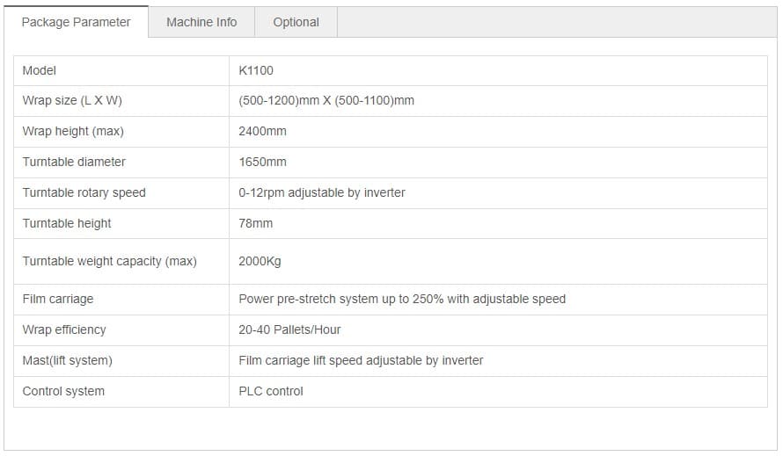Screen dimensions: 783x456
Task: Select the Mast(lift system) label
Action: click(x=68, y=361)
